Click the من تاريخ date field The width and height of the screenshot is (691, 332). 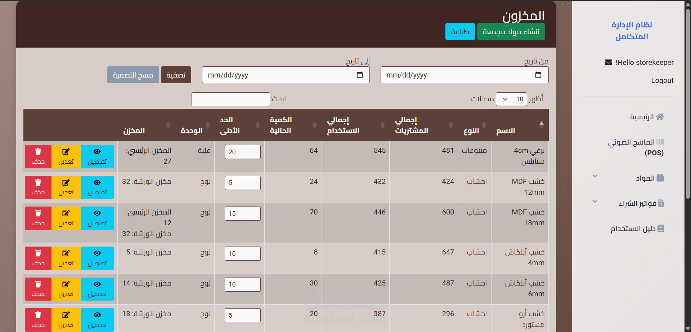pos(465,75)
